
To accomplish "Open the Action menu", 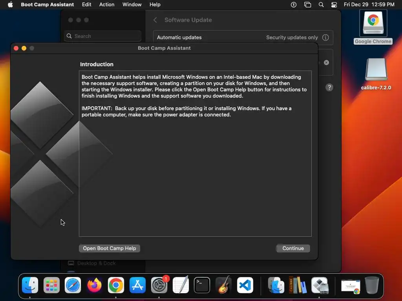I will [107, 5].
